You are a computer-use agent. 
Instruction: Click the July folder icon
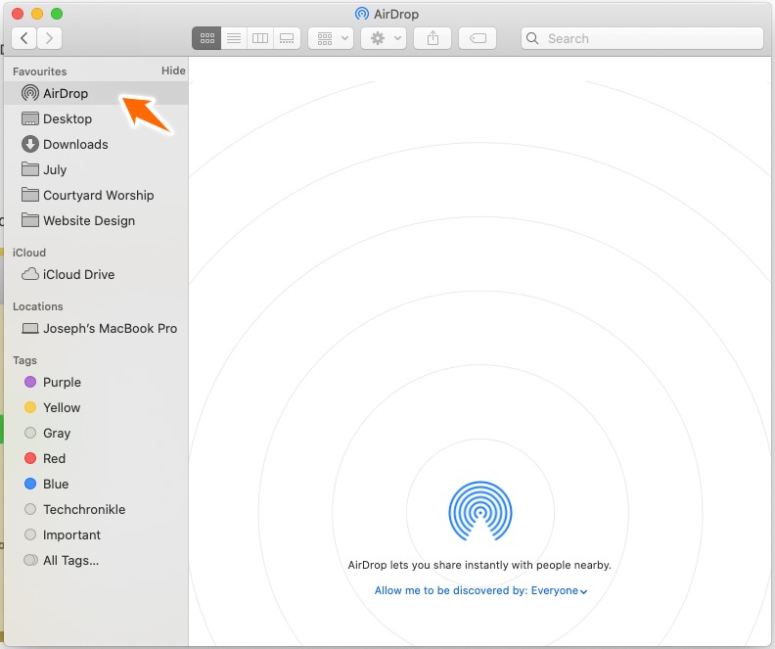[30, 169]
